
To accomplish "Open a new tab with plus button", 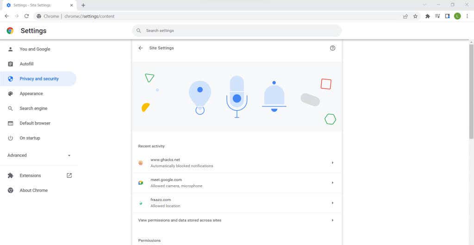I will pos(83,5).
